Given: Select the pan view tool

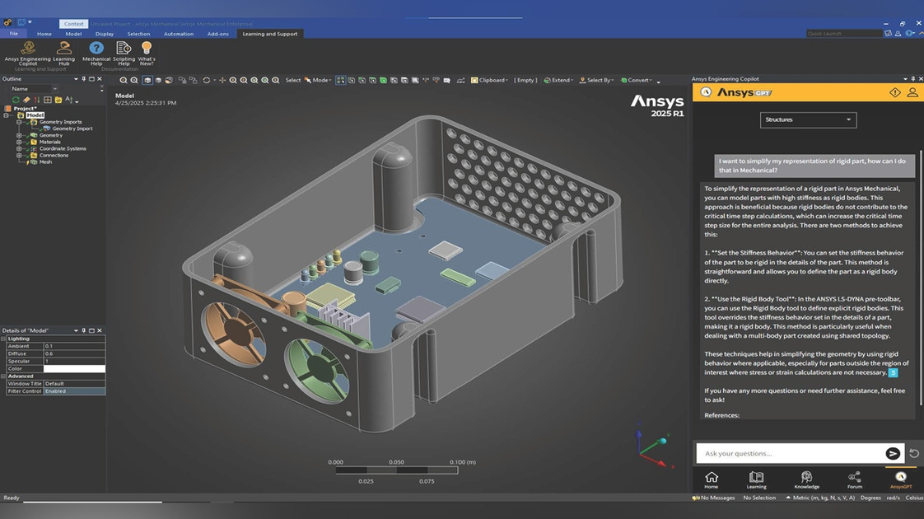Looking at the screenshot, I should tap(222, 80).
